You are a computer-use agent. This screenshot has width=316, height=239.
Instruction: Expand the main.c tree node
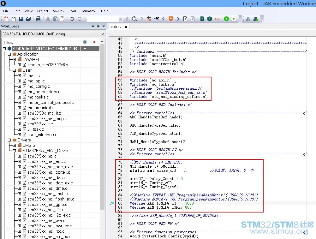tap(19, 75)
